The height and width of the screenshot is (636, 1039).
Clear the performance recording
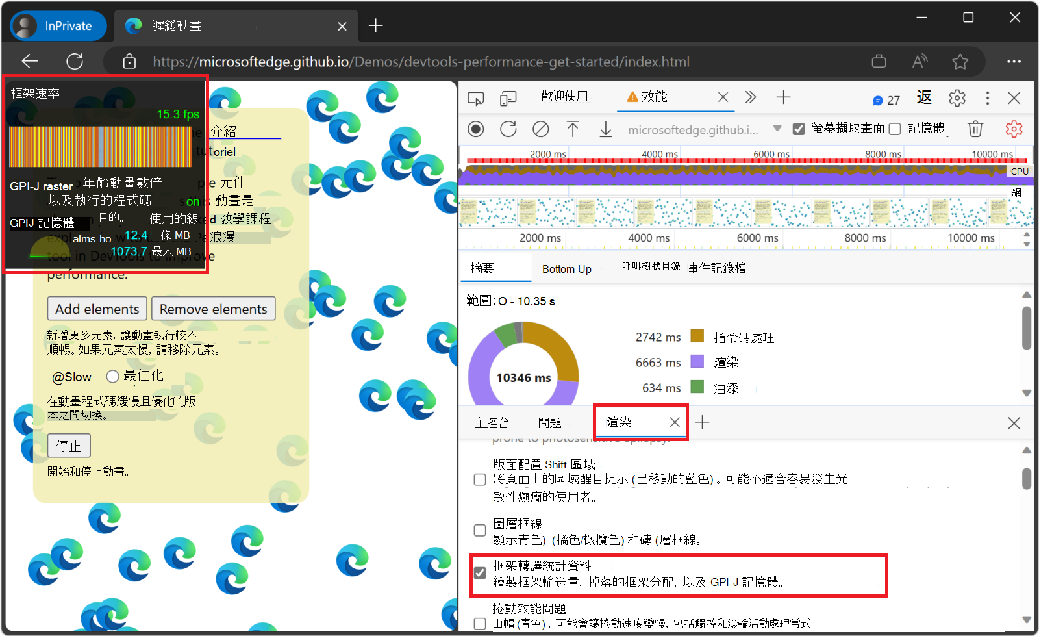point(540,129)
